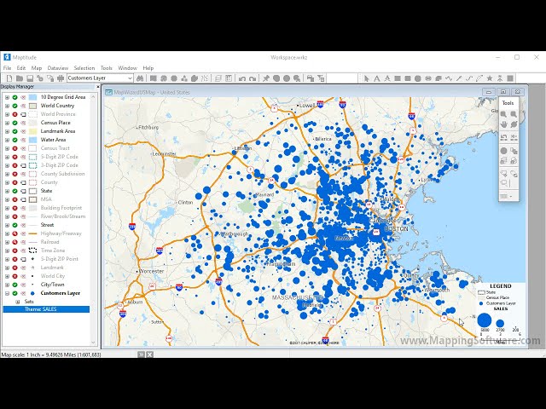546x409 pixels.
Task: Select the straight line drawing tool
Action: coord(459,78)
